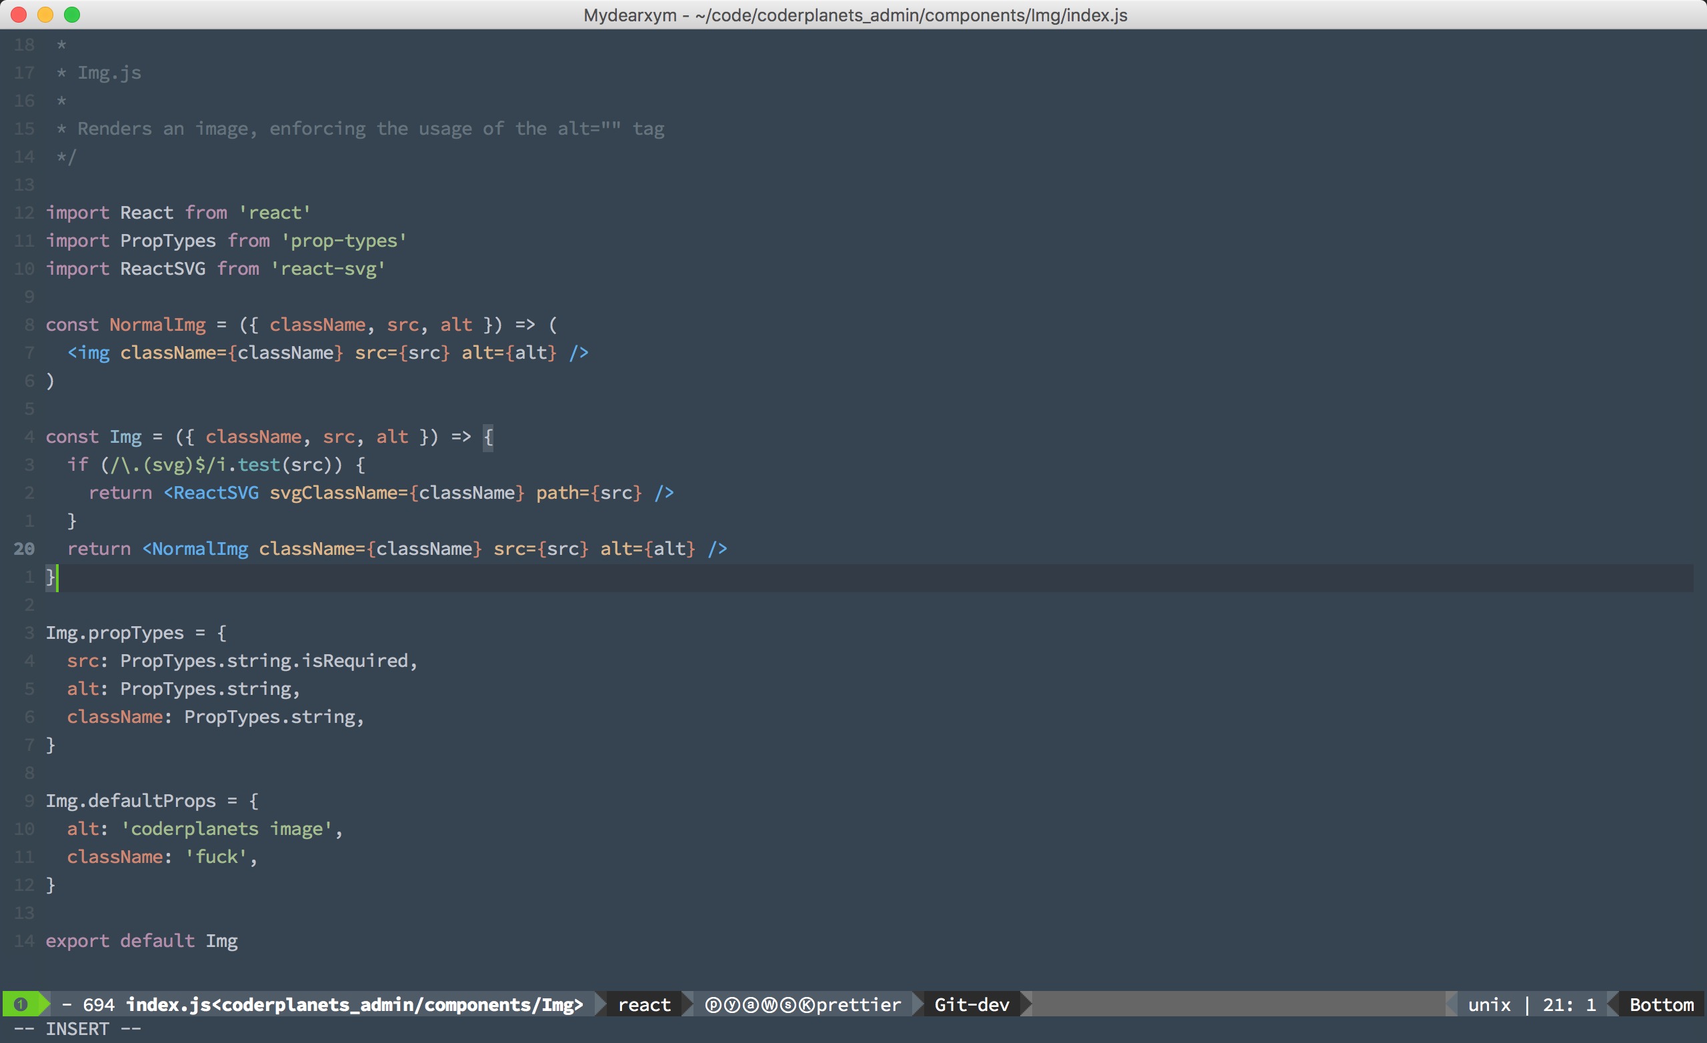Click the NormalImg constant name definition
Image resolution: width=1707 pixels, height=1043 pixels.
click(x=157, y=325)
